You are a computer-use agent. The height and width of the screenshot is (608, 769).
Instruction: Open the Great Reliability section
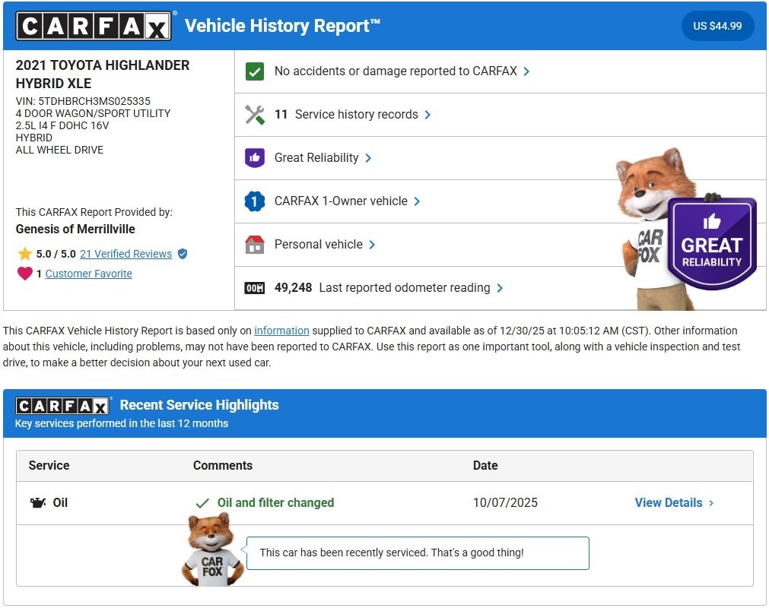click(316, 158)
